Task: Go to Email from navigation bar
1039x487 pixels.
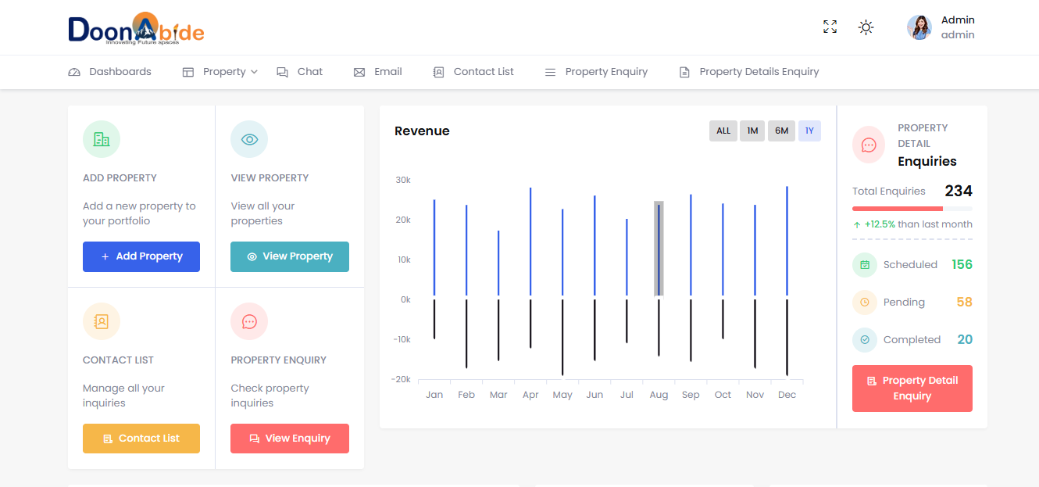Action: click(x=378, y=72)
